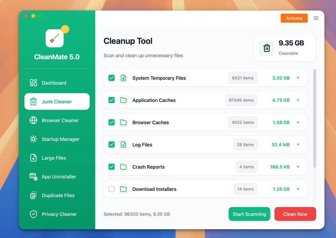The image size is (336, 238).
Task: Click the 6421 items badge
Action: tap(243, 78)
